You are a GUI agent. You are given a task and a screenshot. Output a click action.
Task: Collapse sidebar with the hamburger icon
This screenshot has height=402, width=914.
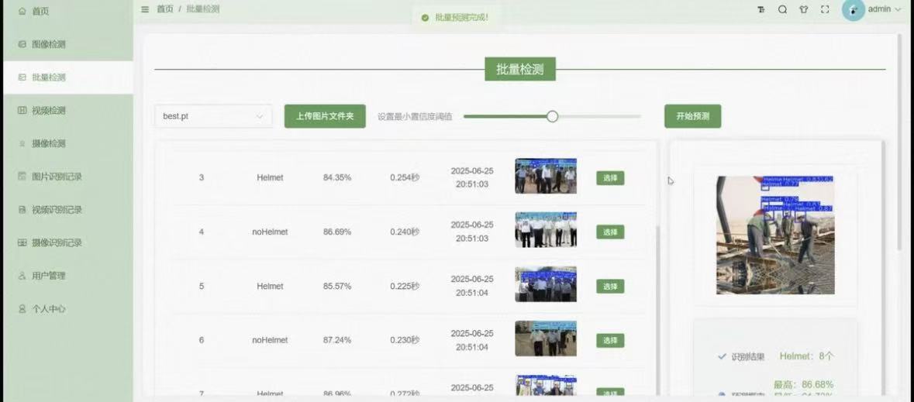click(x=145, y=9)
